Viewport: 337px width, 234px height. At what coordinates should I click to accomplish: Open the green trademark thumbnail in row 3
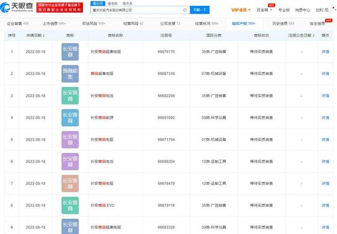[70, 96]
